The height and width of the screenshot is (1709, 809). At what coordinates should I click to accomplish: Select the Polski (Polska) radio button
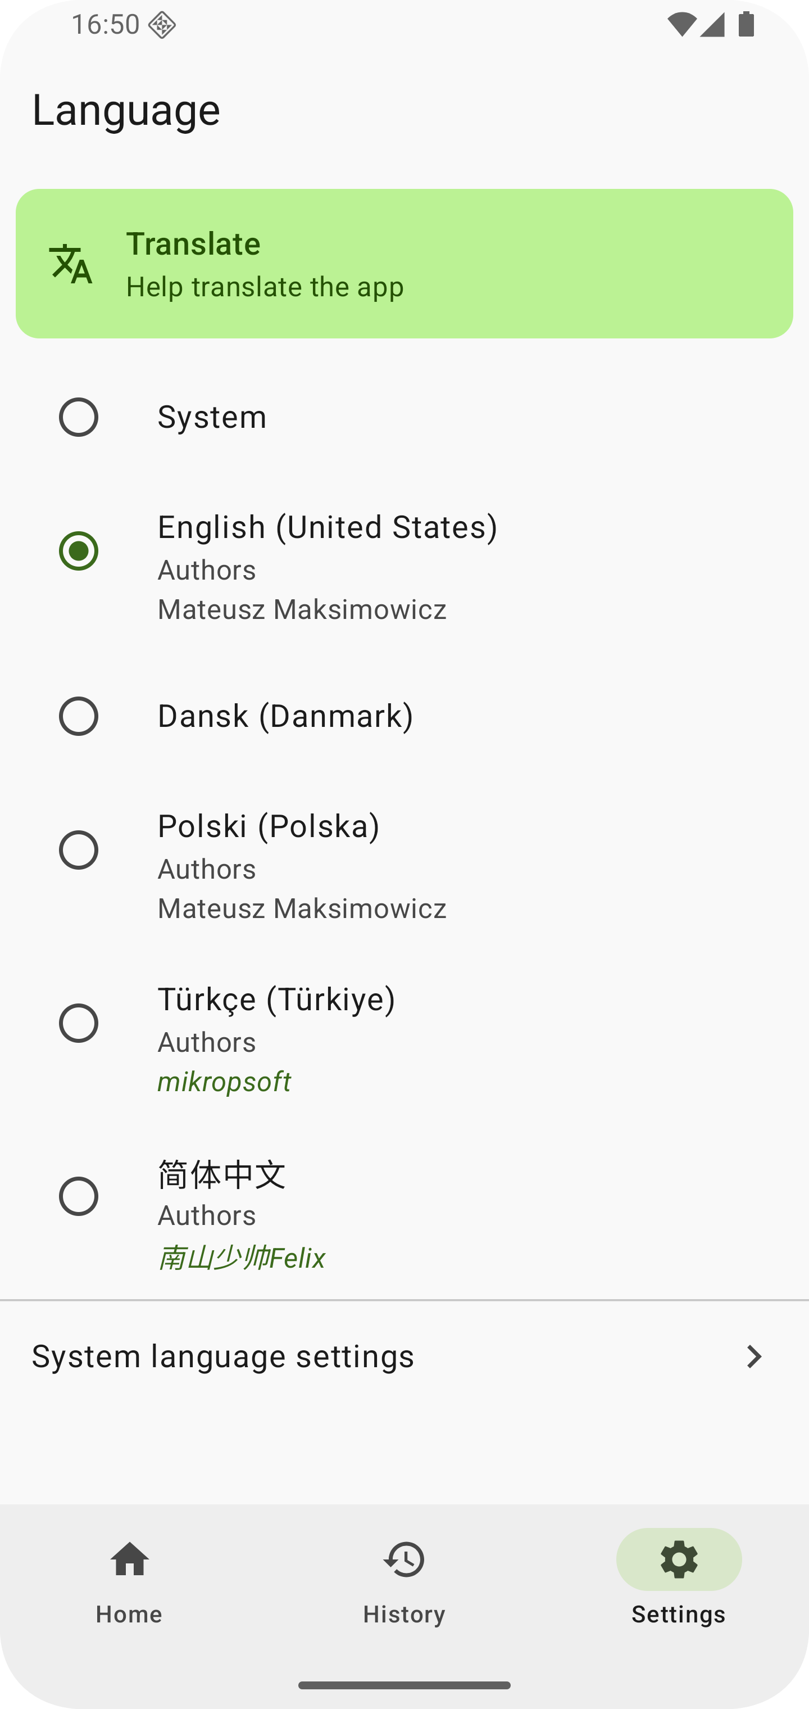[x=79, y=850]
